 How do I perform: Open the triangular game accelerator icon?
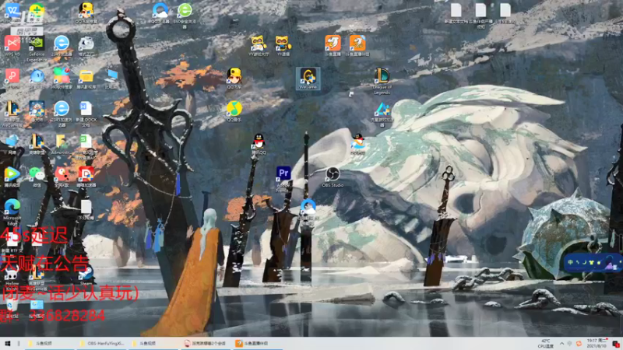[382, 114]
